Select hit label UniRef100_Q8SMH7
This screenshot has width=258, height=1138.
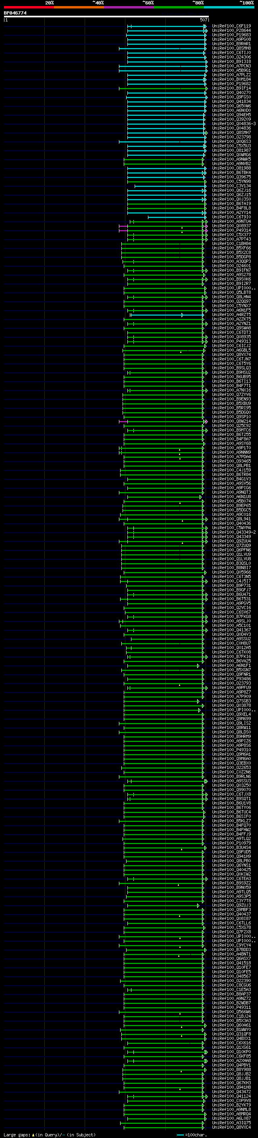click(231, 132)
